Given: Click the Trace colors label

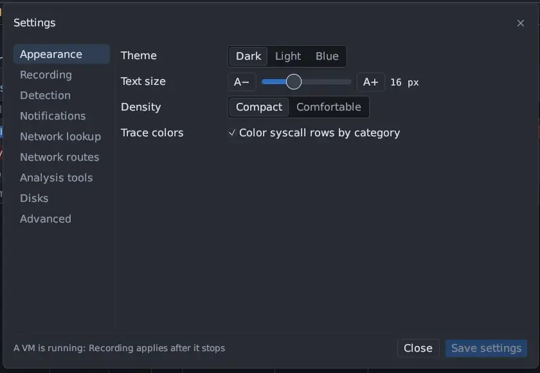Looking at the screenshot, I should click(x=152, y=133).
